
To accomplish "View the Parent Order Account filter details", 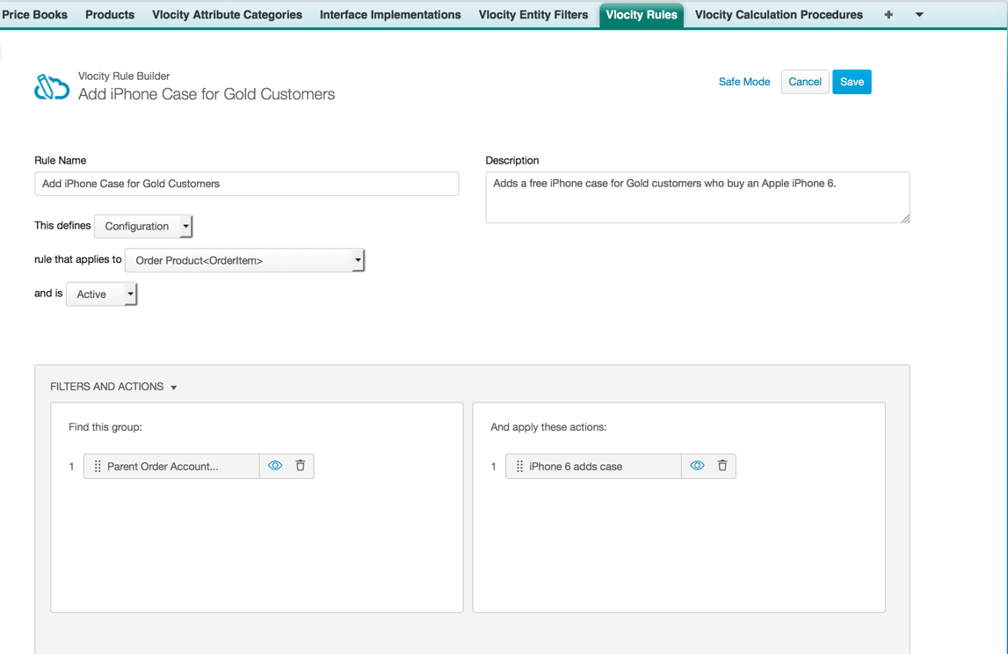I will [275, 466].
